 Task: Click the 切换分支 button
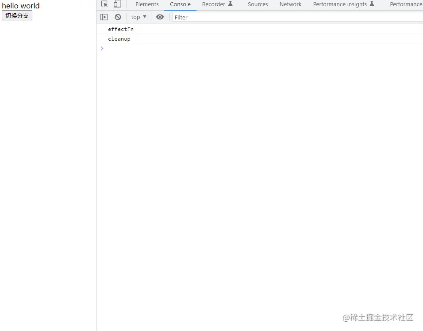tap(17, 15)
